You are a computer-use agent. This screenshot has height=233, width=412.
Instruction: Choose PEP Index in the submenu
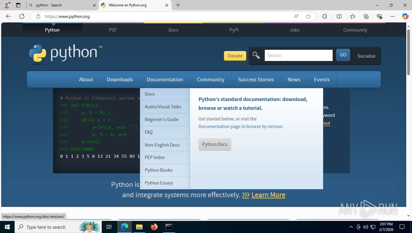165,157
